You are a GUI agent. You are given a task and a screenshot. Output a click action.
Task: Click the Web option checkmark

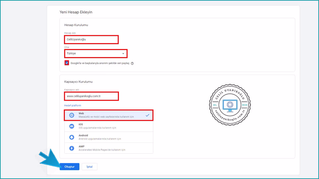(x=148, y=115)
